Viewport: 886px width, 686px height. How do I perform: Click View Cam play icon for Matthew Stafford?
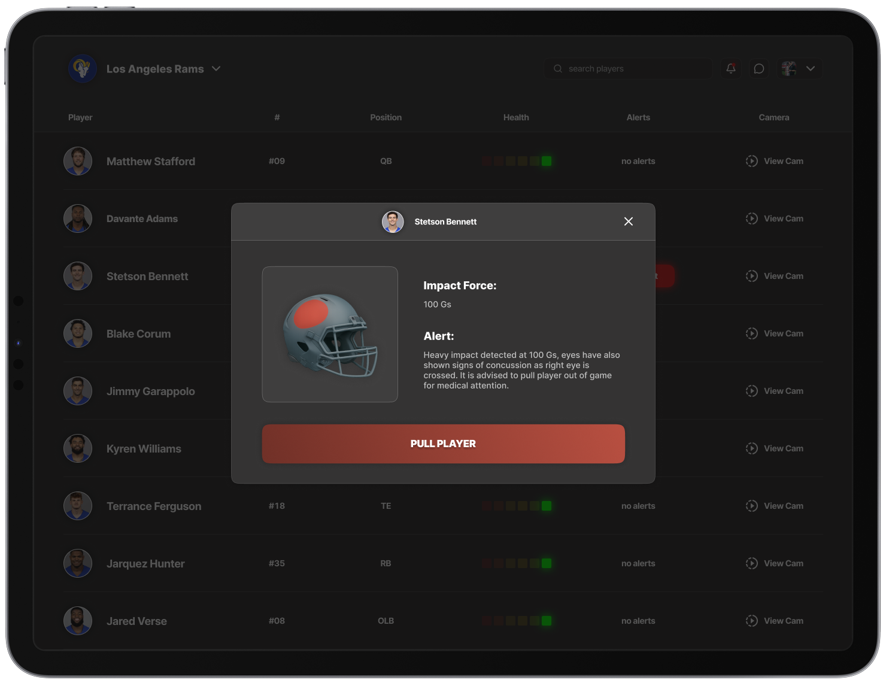point(751,161)
